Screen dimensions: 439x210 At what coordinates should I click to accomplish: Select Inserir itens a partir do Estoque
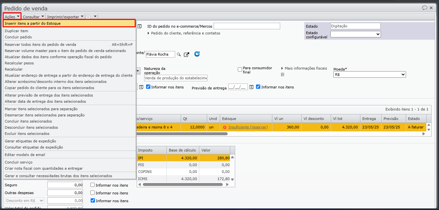69,23
